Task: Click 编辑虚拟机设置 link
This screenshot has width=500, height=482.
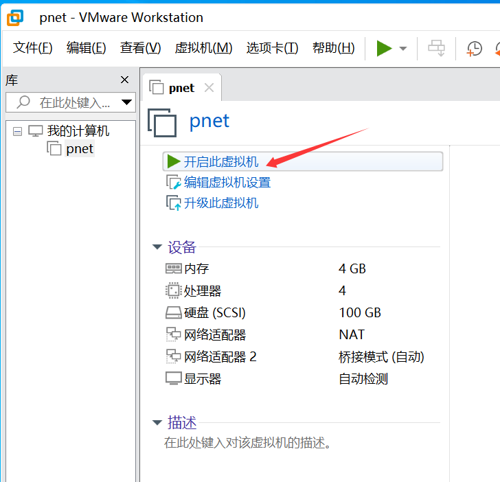Action: 227,182
